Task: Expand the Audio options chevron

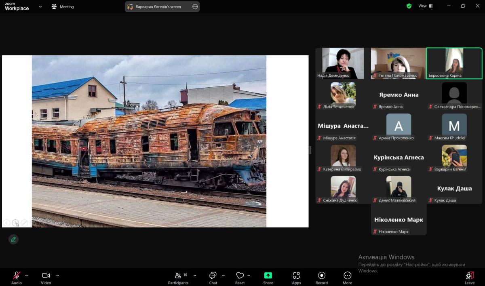Action: (27, 275)
